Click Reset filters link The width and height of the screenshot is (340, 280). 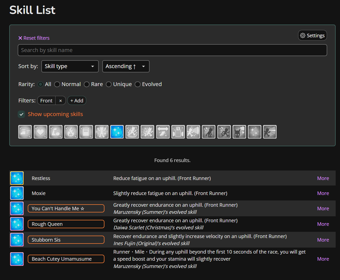pos(34,38)
